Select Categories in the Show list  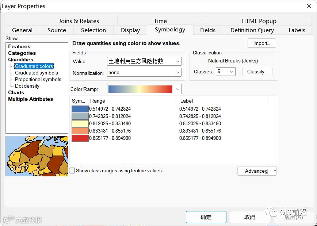(22, 53)
